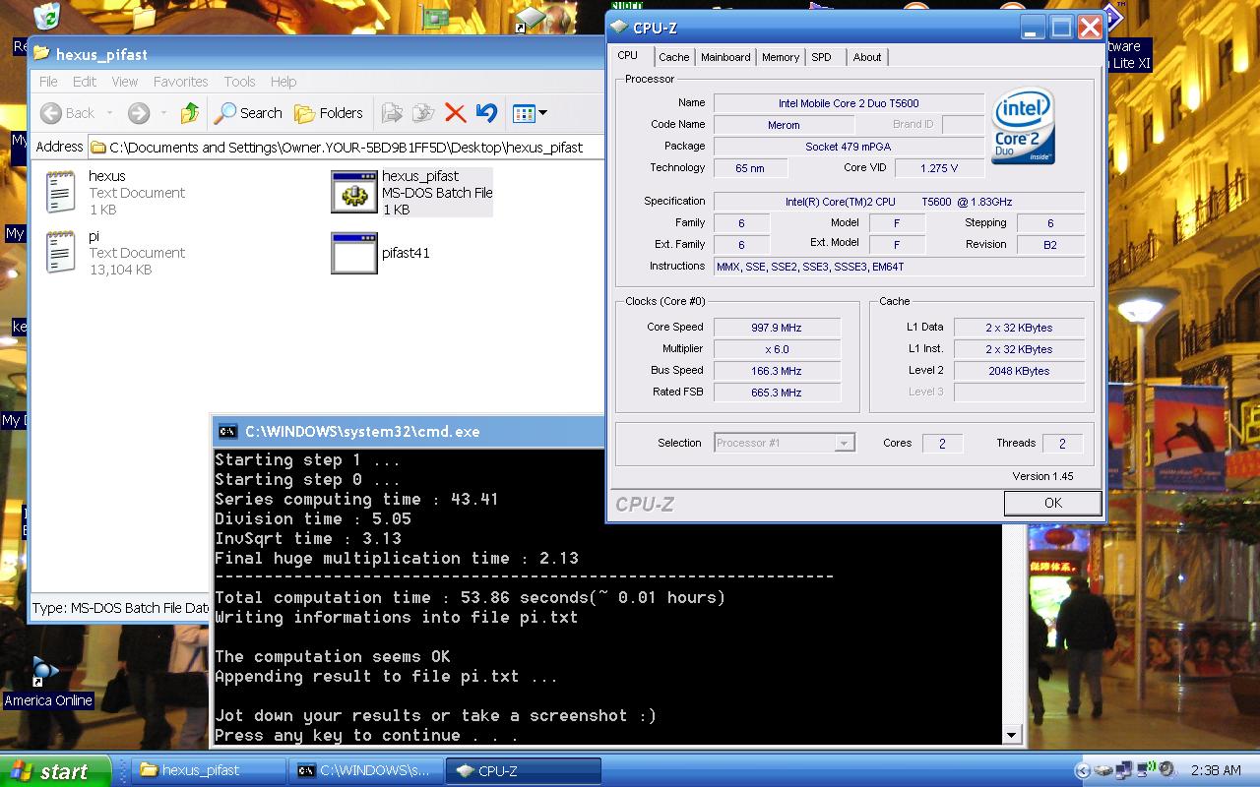Click 'Total computation time : 53.86 seconds' line
1260x787 pixels.
(402, 597)
